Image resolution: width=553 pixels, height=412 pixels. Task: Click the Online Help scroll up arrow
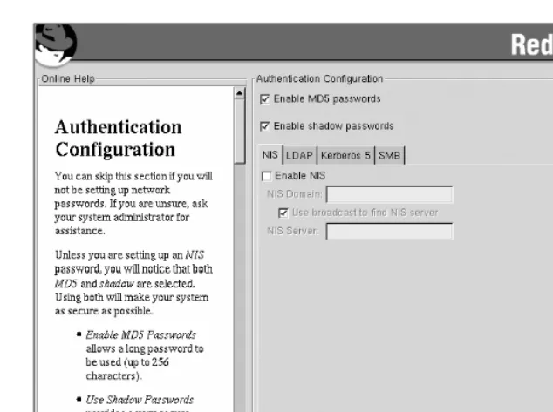(x=240, y=93)
